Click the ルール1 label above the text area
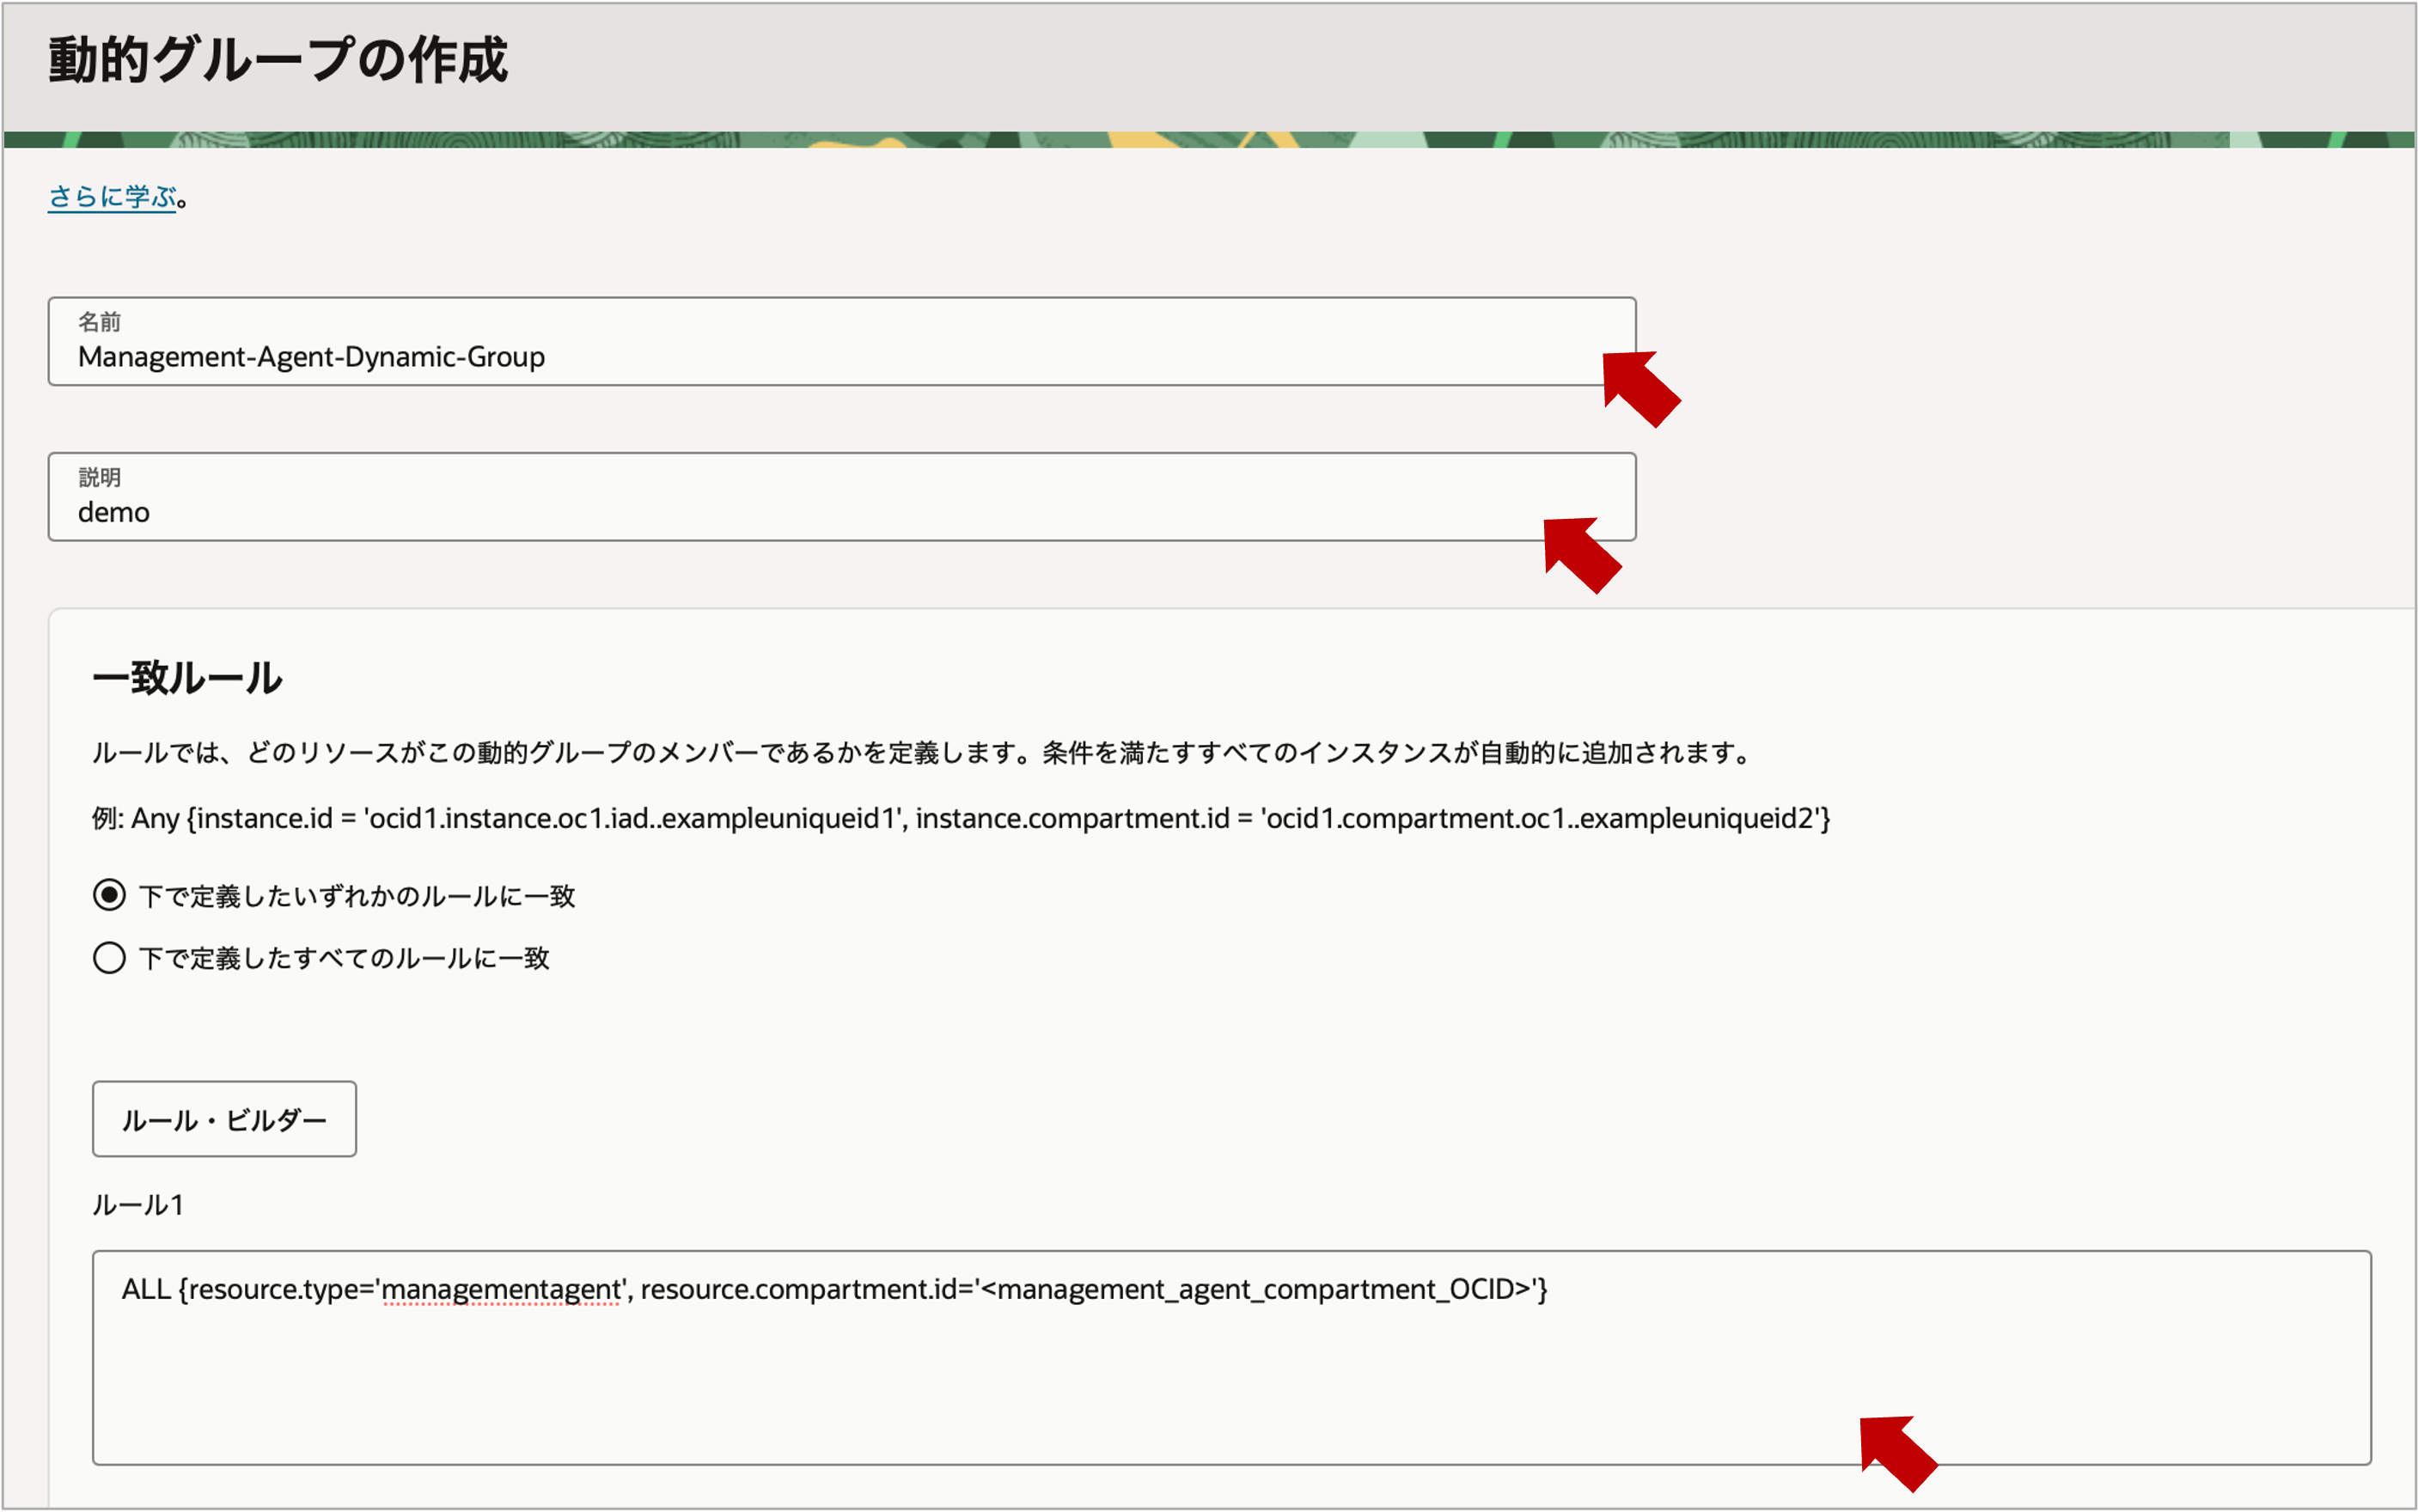 (x=138, y=1205)
